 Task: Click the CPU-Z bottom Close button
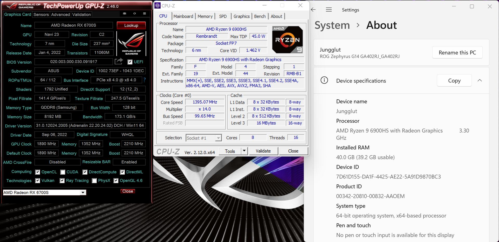click(293, 151)
